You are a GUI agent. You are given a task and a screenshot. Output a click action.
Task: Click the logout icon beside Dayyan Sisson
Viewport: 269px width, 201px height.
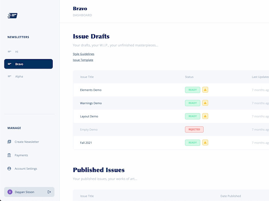pos(49,192)
